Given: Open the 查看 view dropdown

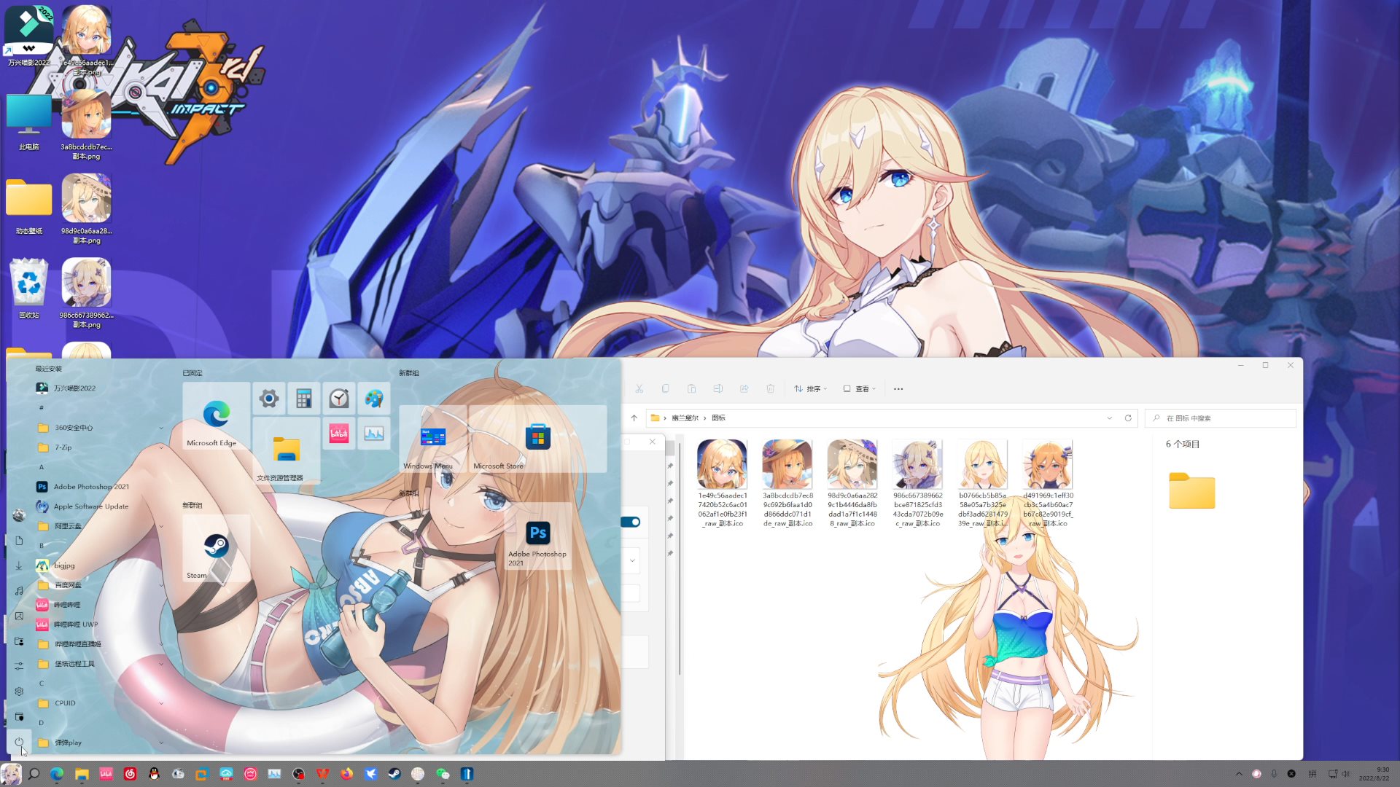Looking at the screenshot, I should point(859,389).
